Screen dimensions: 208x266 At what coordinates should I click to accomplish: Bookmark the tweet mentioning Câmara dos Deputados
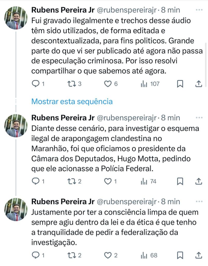[180, 181]
